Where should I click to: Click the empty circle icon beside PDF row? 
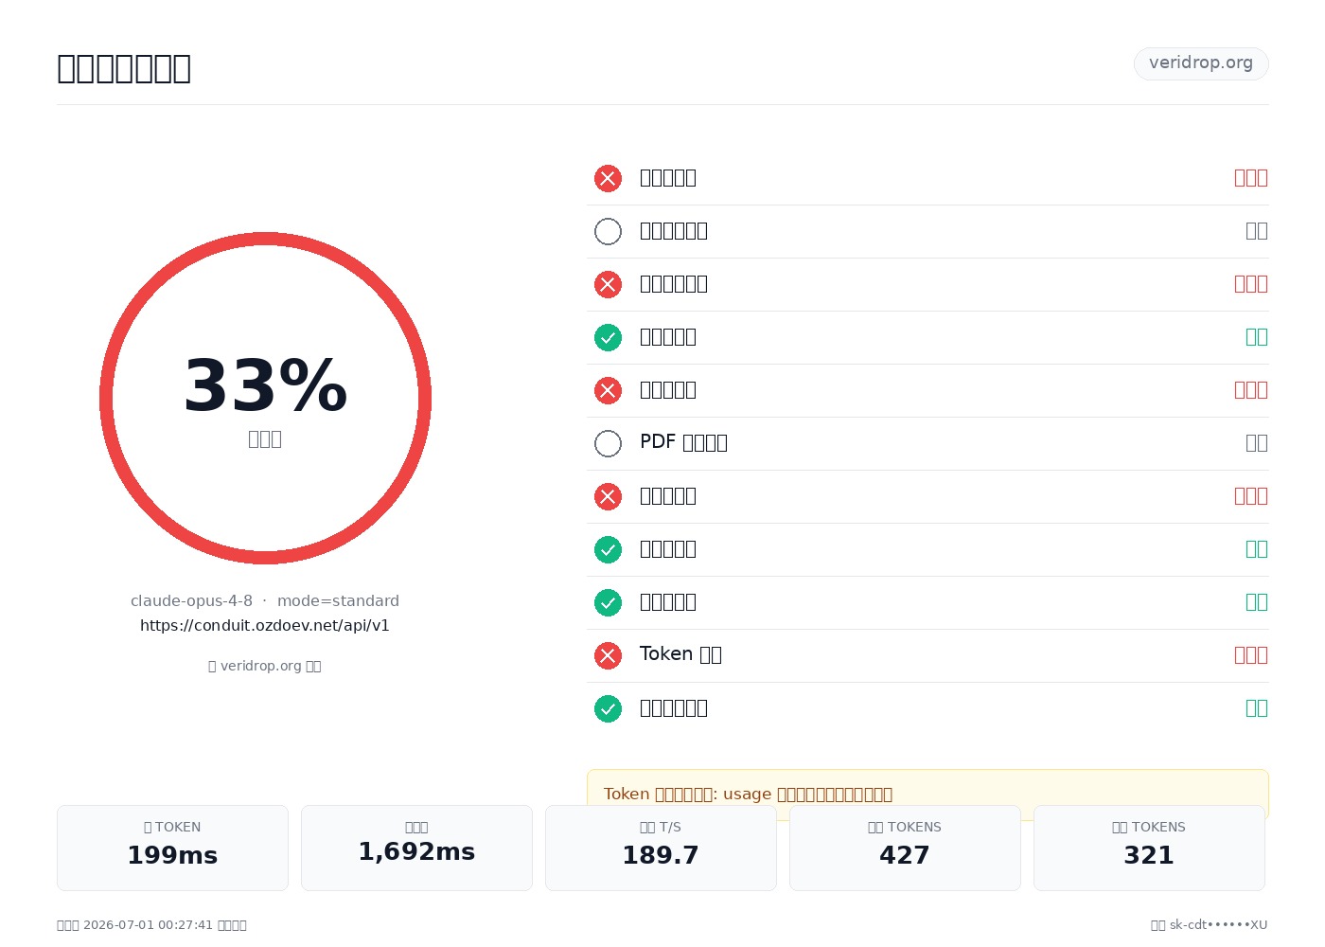(608, 443)
